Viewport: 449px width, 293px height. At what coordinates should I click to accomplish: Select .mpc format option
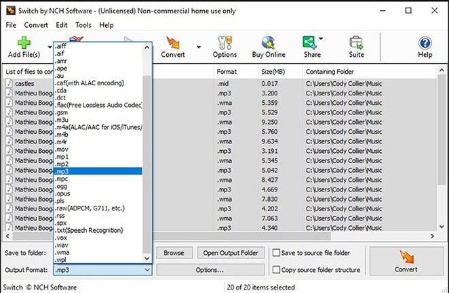(98, 179)
